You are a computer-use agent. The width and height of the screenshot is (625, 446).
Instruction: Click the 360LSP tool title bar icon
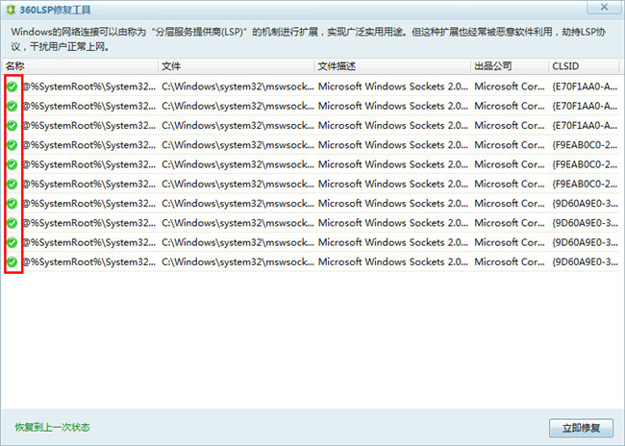coord(11,10)
